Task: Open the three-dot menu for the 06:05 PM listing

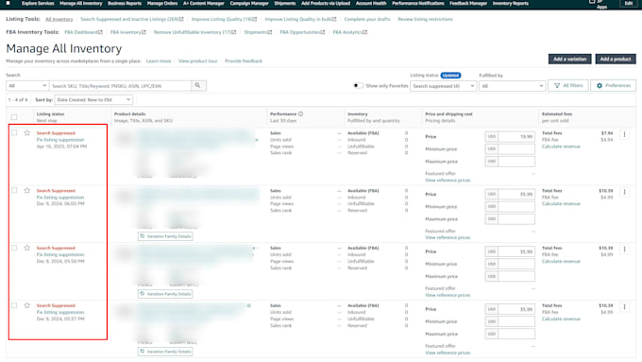Action: [624, 192]
